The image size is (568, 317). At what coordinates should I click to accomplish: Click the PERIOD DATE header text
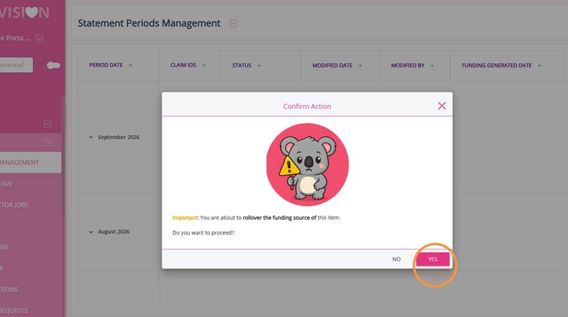[106, 65]
